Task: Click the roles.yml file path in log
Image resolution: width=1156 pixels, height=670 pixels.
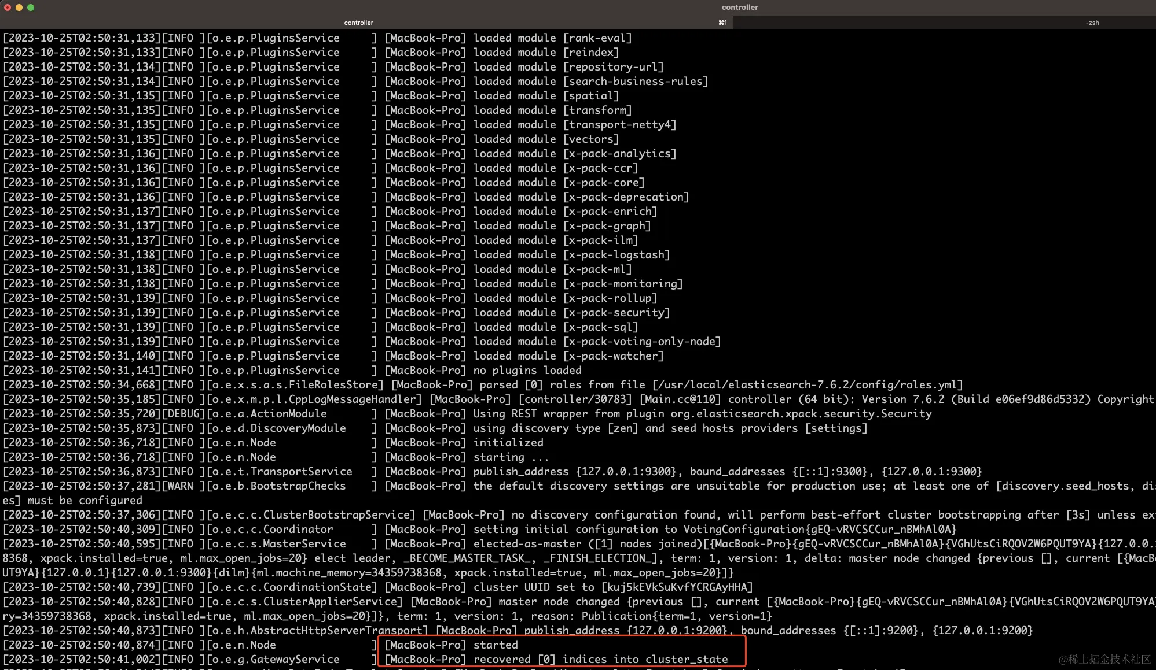Action: coord(807,385)
